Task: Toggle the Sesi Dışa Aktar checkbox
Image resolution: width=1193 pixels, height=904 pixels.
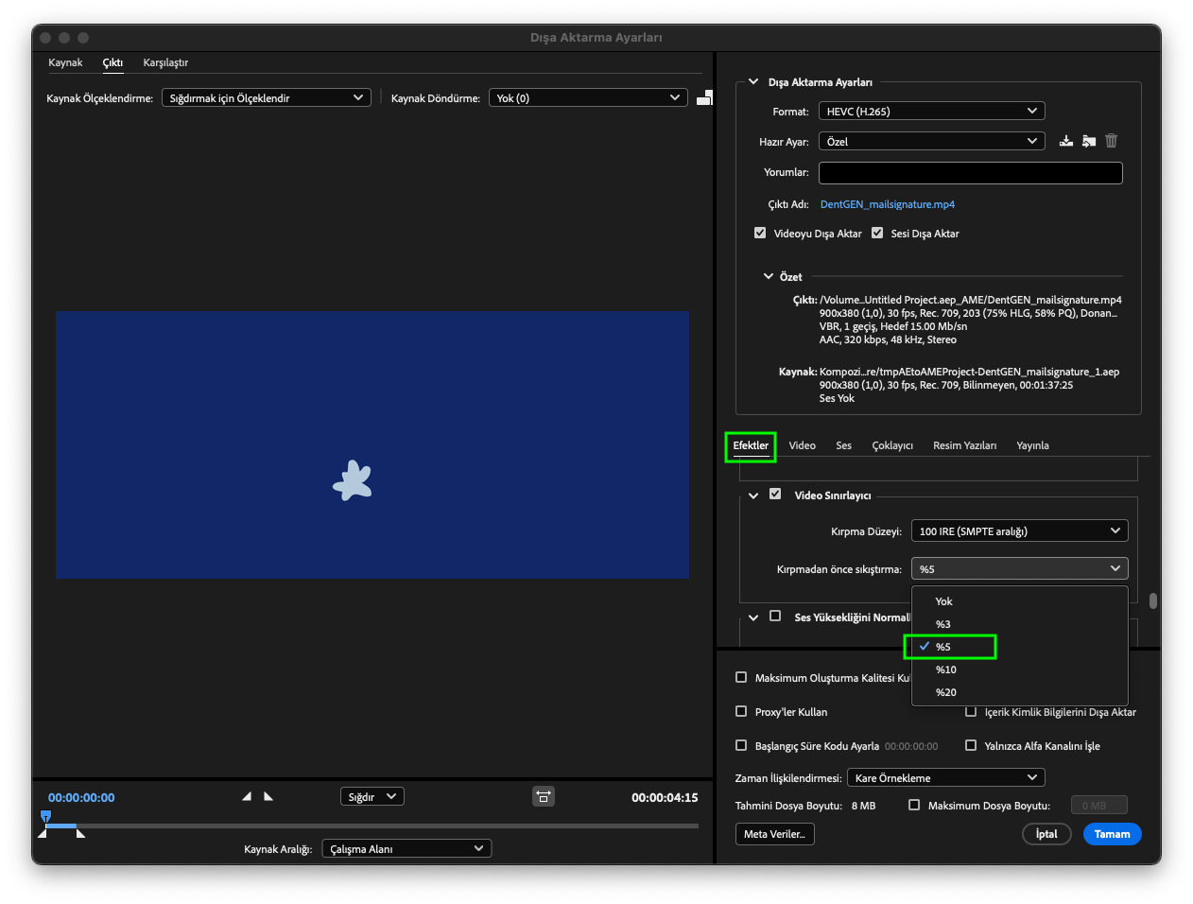Action: (x=877, y=233)
